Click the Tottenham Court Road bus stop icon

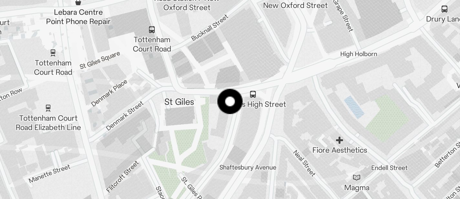point(152,30)
